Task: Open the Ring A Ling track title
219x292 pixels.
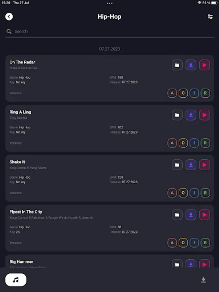Action: (x=20, y=112)
